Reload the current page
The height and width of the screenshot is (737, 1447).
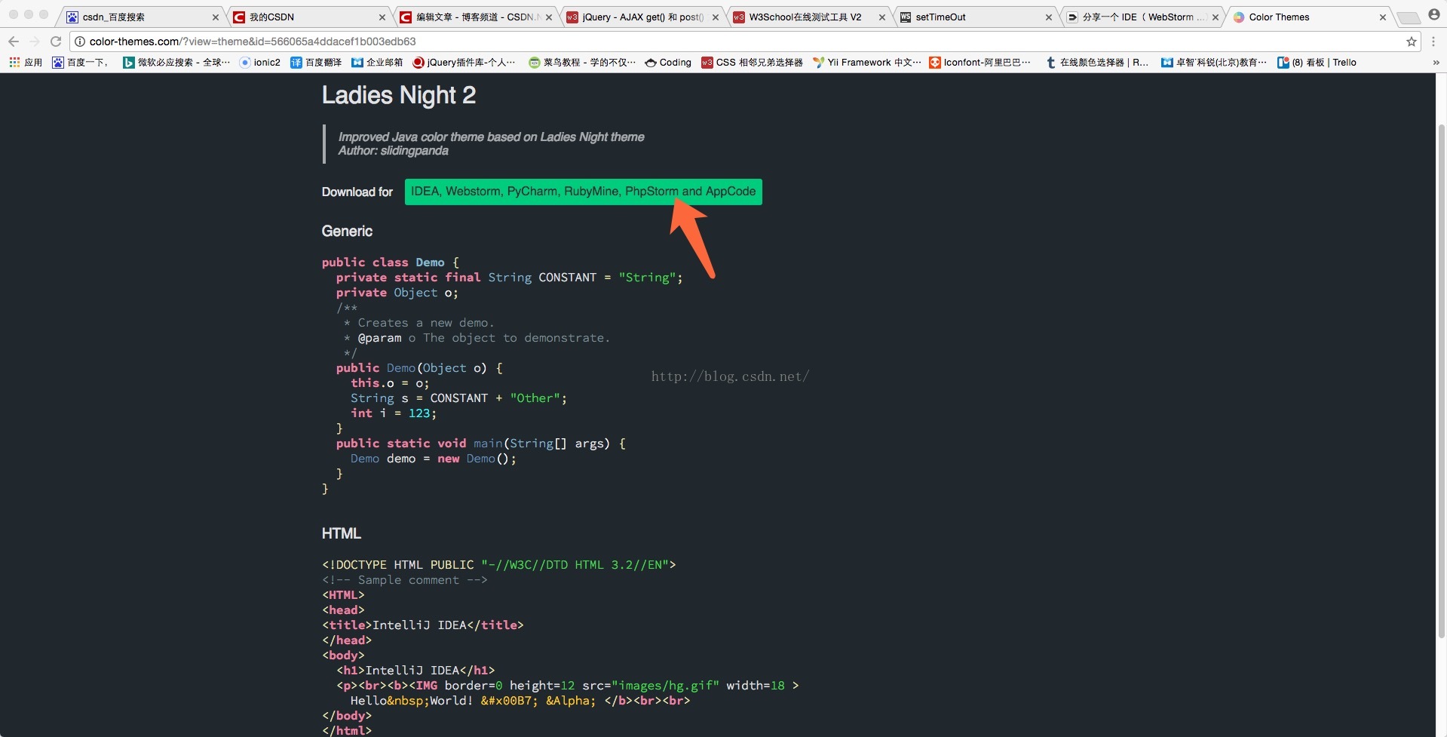(56, 41)
